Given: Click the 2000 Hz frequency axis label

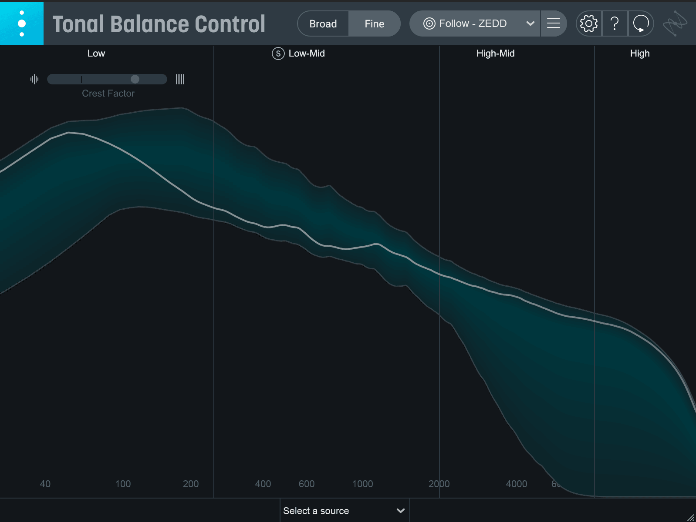Looking at the screenshot, I should click(439, 484).
